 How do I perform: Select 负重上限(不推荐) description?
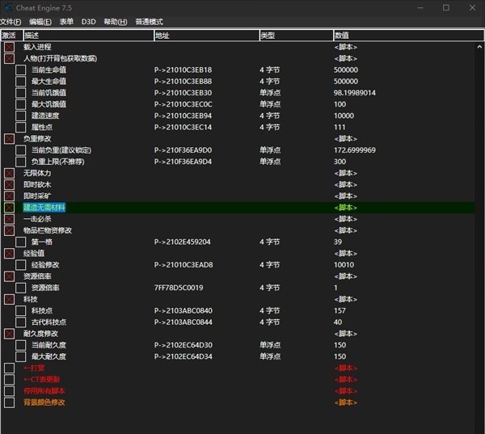[x=57, y=162]
